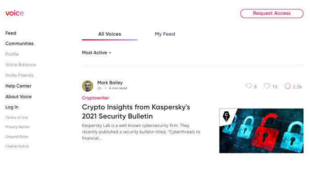Switch to the My Feed tab
The image size is (310, 171).
click(165, 34)
